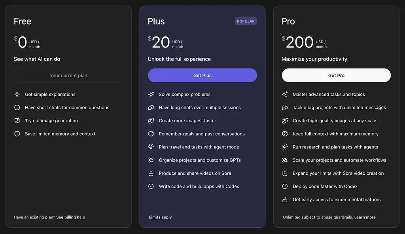Image resolution: width=405 pixels, height=234 pixels.
Task: Click the Codex terminal icon in Plus
Action: point(151,186)
